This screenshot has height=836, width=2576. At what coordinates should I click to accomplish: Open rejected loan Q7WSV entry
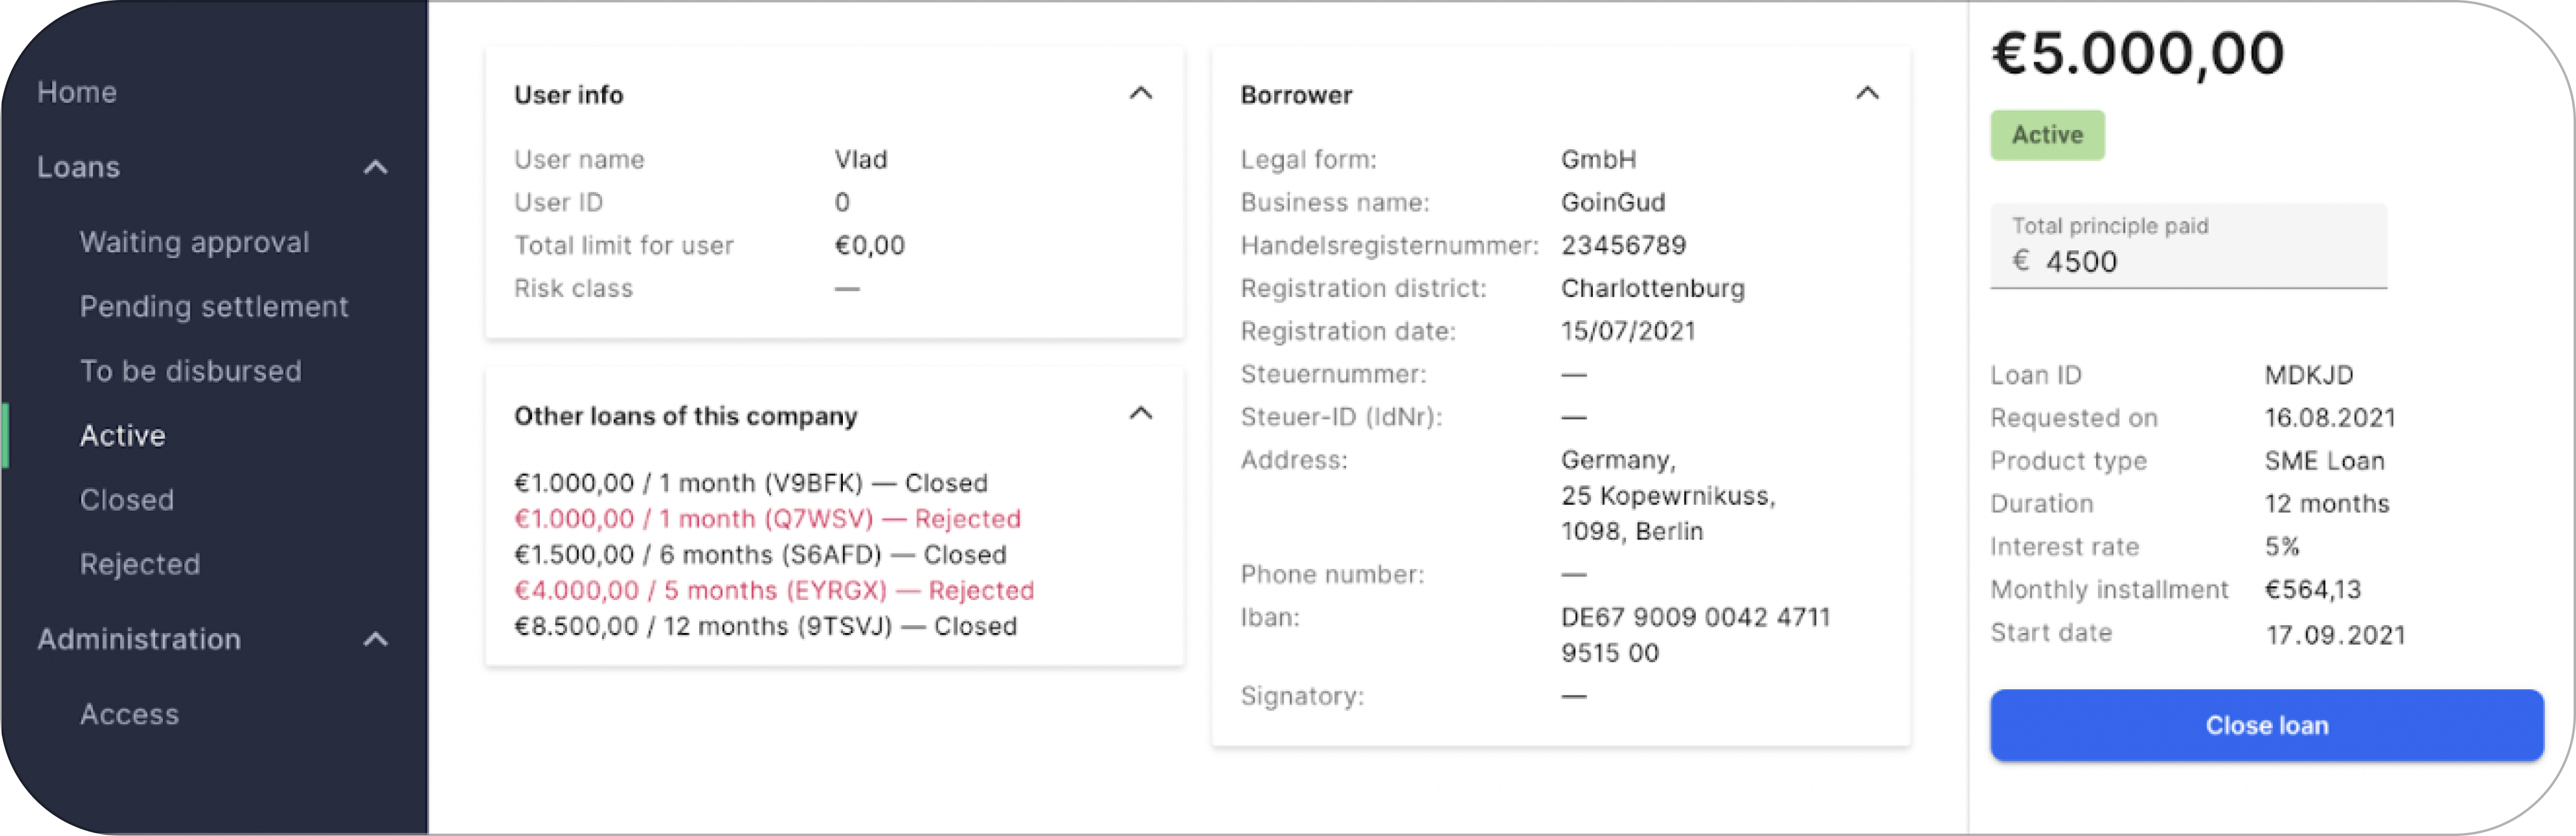[x=767, y=519]
